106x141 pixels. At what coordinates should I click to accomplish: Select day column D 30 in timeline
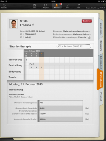(26, 55)
